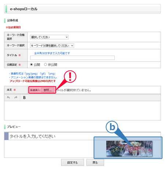
Task: Open the キーワード選択 dropdown
Action: (52, 46)
